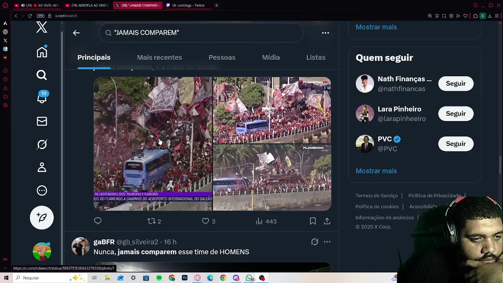This screenshot has width=503, height=283.
Task: Focus the "JAMAIS COMPAREM" search field
Action: tap(201, 33)
